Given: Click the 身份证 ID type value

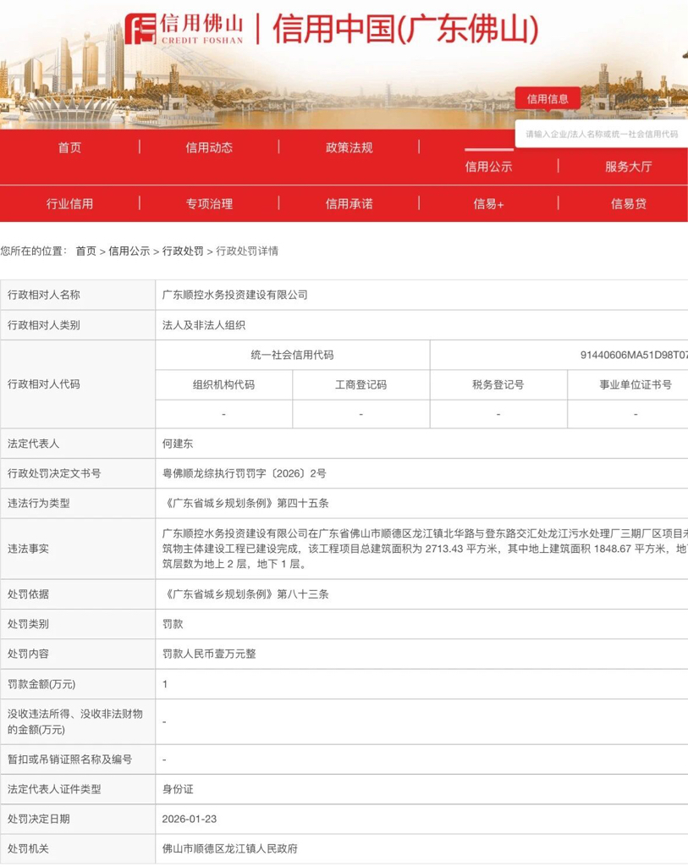Looking at the screenshot, I should pyautogui.click(x=178, y=790).
